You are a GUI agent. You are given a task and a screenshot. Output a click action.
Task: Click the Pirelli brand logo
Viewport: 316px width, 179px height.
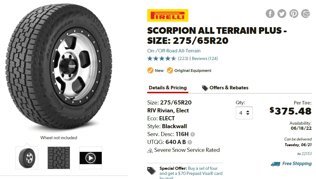click(167, 15)
